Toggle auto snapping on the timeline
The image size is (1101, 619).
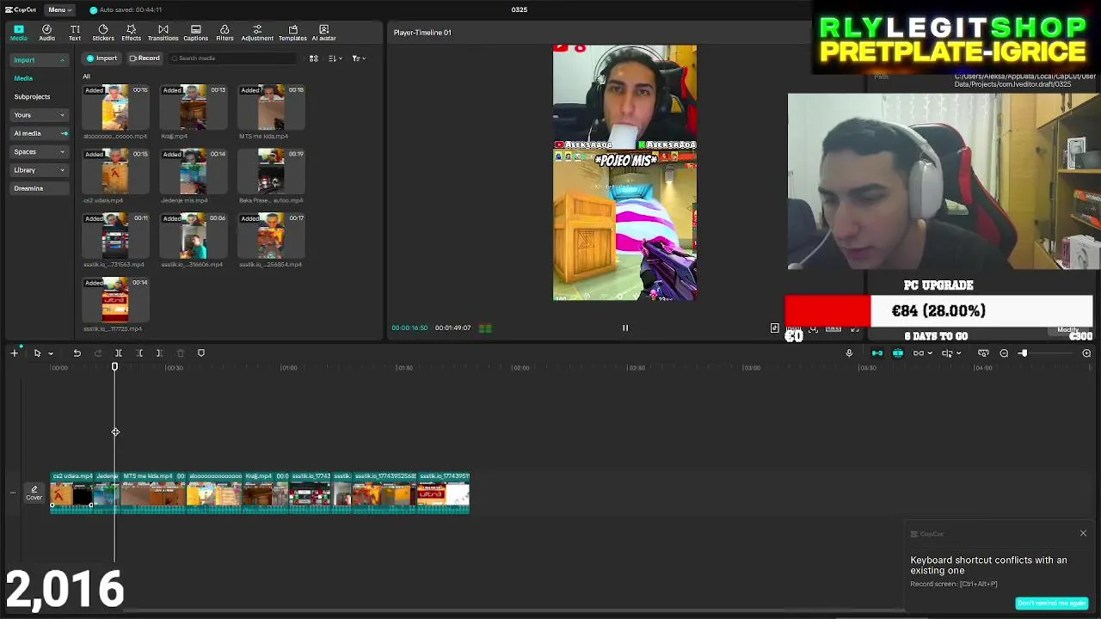pyautogui.click(x=898, y=353)
